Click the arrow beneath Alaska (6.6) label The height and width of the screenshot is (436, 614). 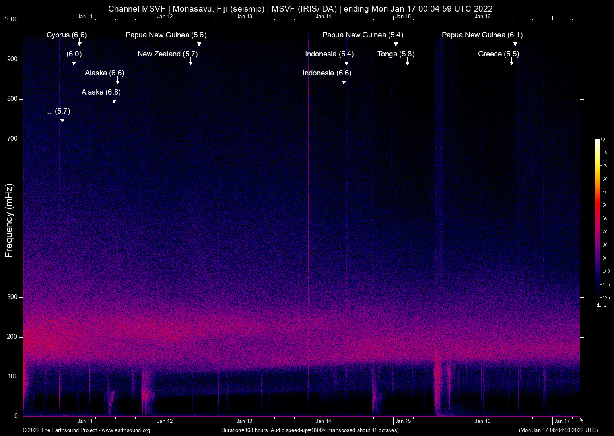(118, 81)
